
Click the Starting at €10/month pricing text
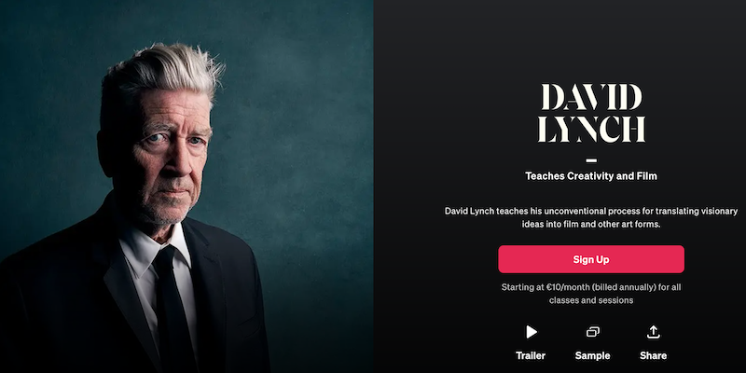(x=591, y=287)
